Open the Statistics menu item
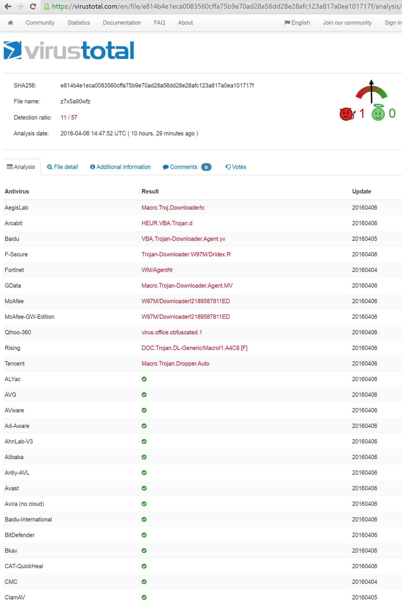This screenshot has height=600, width=402. pyautogui.click(x=79, y=23)
